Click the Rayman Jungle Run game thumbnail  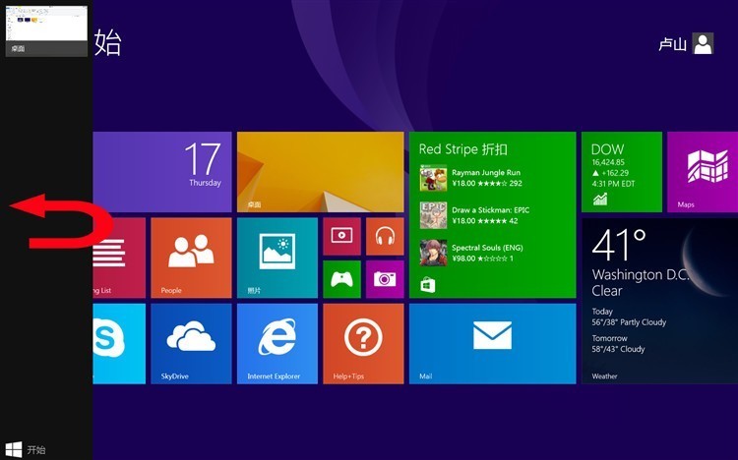point(433,178)
